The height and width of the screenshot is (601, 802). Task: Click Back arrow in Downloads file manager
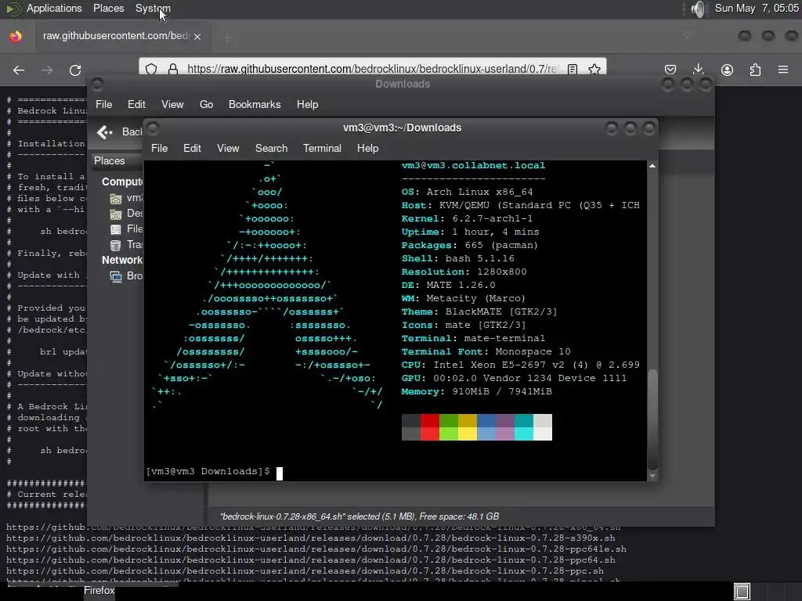pyautogui.click(x=119, y=131)
